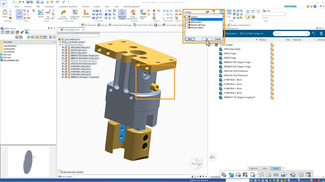Uncheck the Config_2 checkbox
This screenshot has width=325, height=182.
point(187,20)
